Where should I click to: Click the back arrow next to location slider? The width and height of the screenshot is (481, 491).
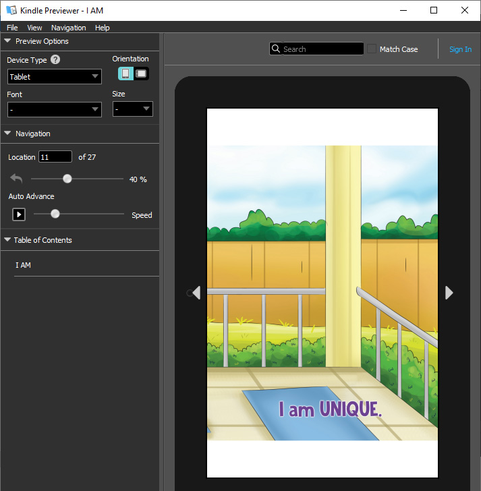[16, 179]
